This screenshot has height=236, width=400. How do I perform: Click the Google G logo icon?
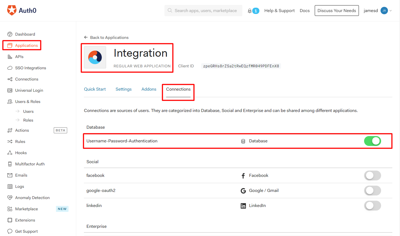pos(243,191)
